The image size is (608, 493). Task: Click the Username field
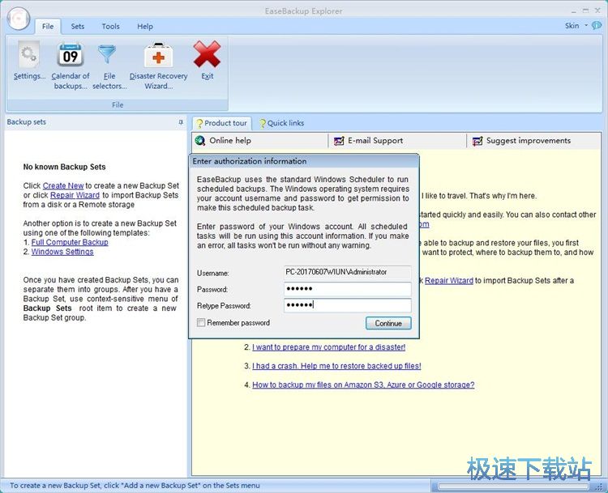[x=348, y=272]
